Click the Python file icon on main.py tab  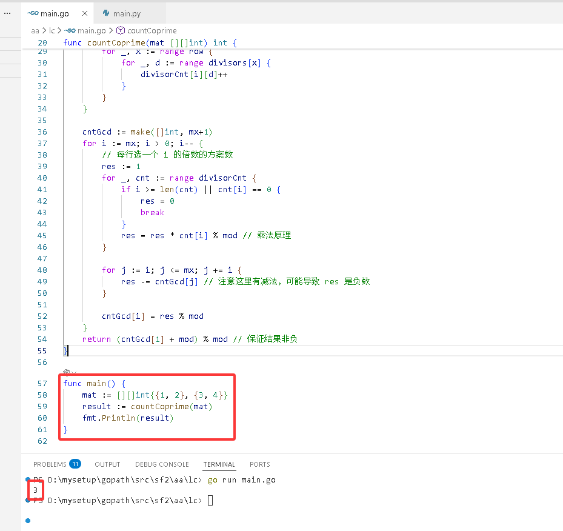(x=106, y=13)
